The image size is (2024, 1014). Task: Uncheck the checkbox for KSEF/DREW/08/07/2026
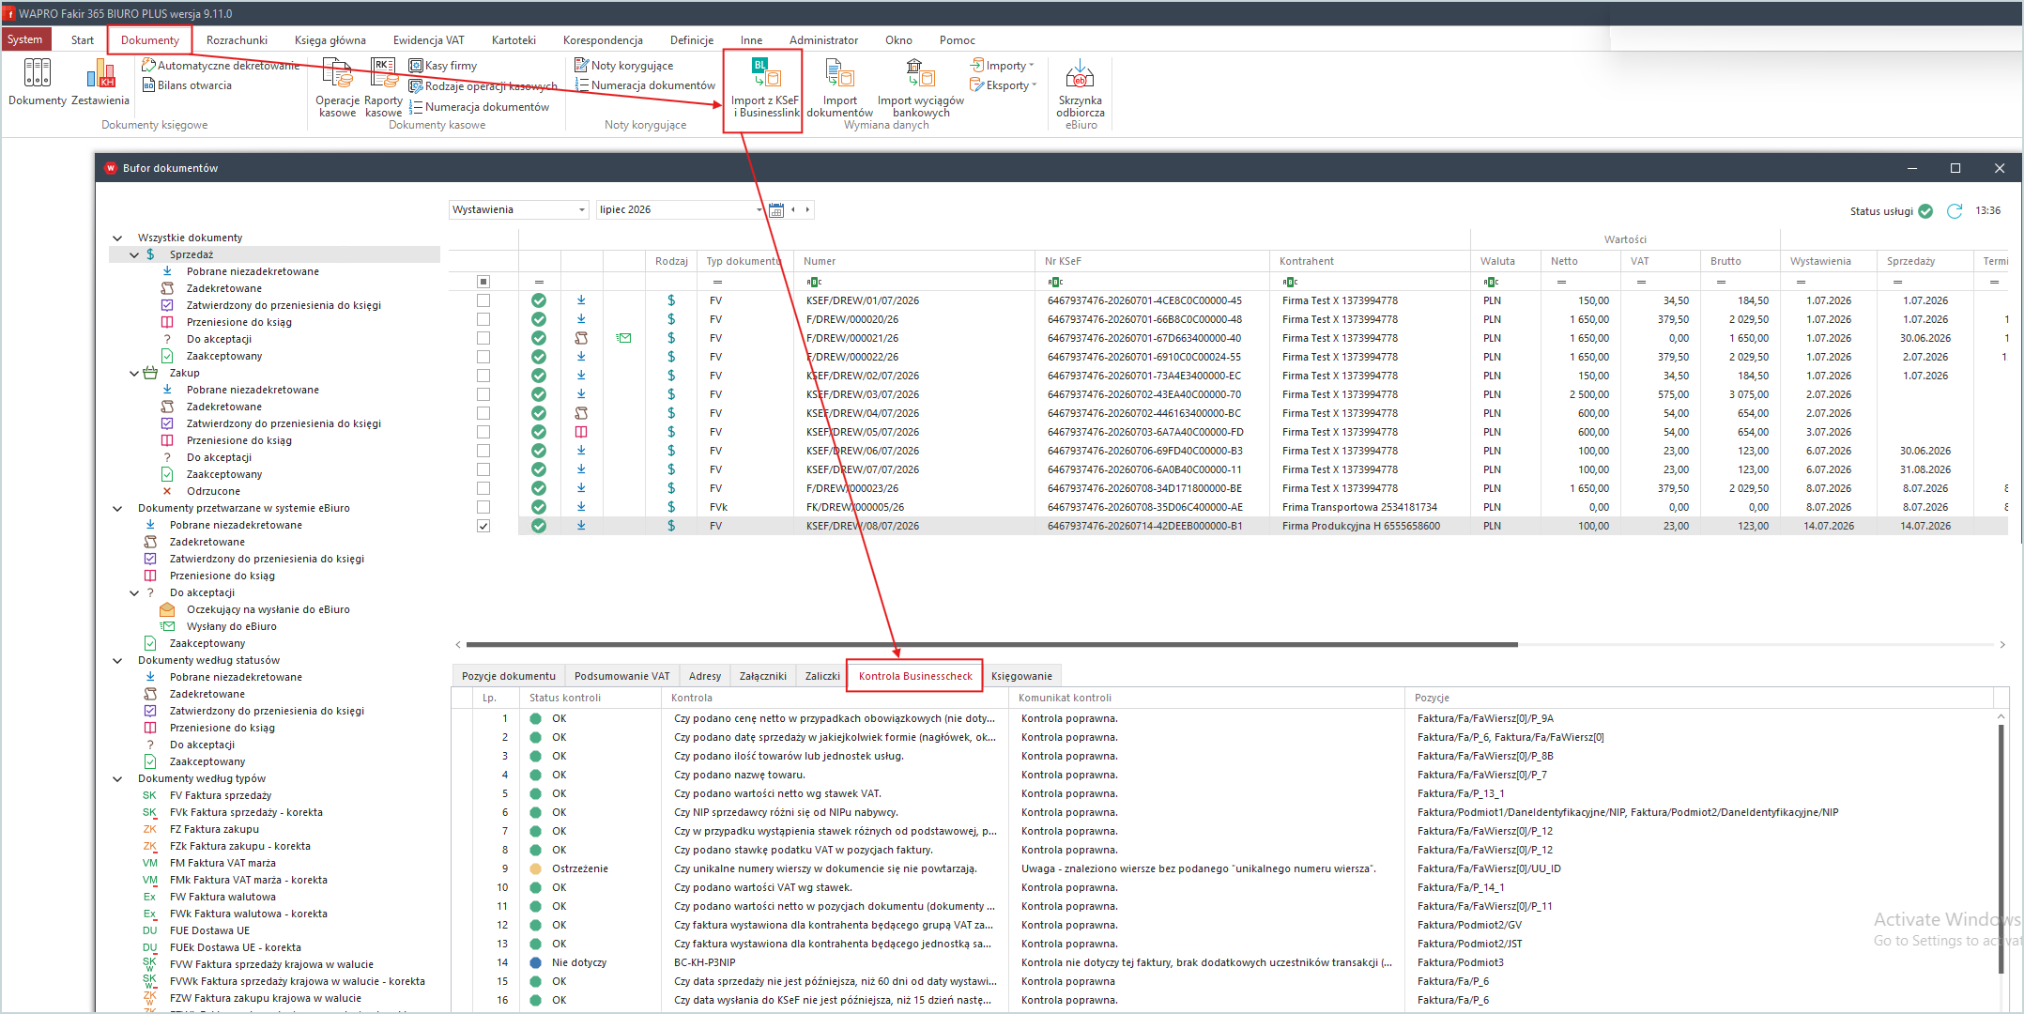pos(483,526)
